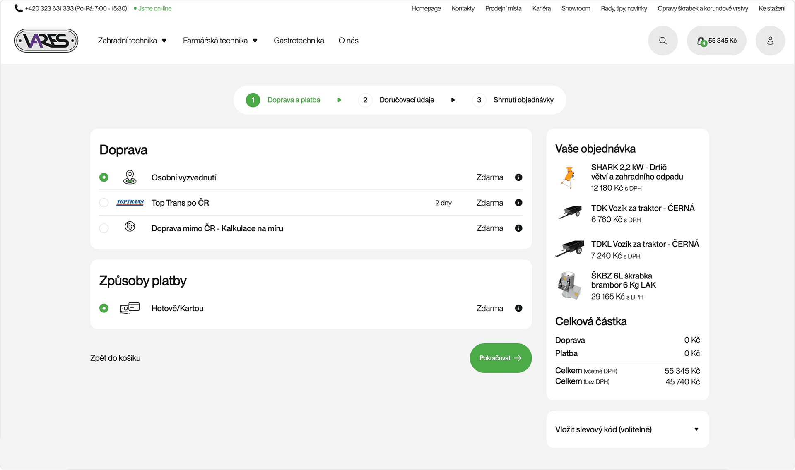Click info icon for Doprava mimo ČR
795x470 pixels.
point(518,228)
